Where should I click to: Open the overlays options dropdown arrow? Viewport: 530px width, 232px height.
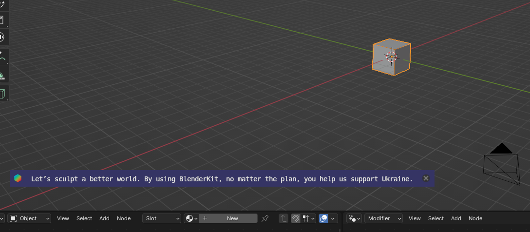[x=333, y=218]
